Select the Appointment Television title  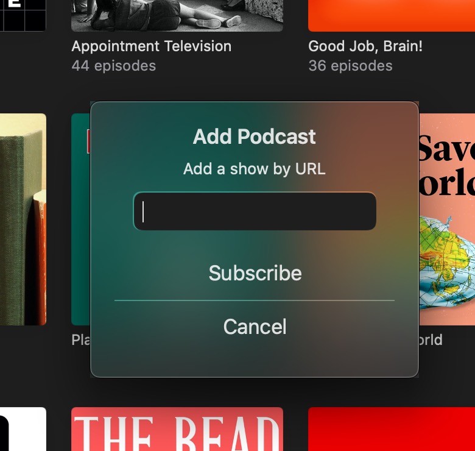151,46
